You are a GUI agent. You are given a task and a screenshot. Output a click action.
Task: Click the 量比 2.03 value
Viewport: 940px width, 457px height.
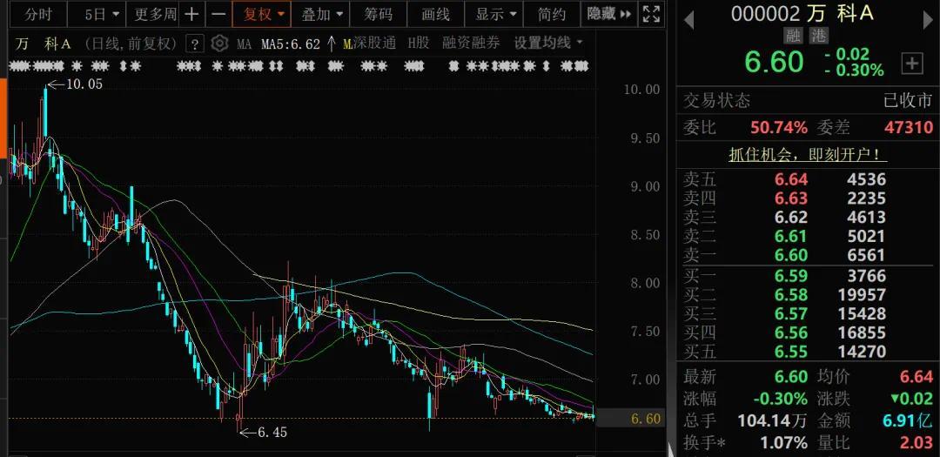916,443
